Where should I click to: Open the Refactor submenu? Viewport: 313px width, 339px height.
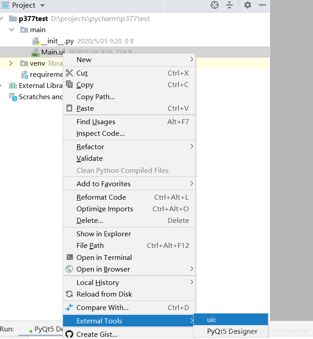[129, 147]
